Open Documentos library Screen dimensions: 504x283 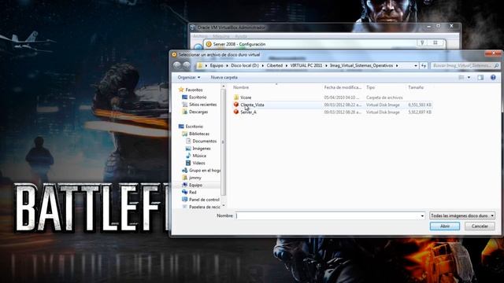[x=205, y=141]
